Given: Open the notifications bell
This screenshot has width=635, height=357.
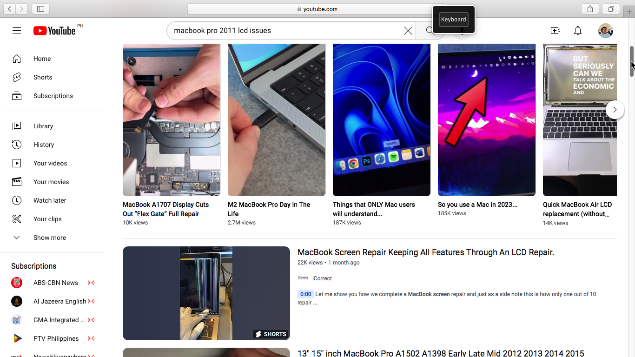Looking at the screenshot, I should pyautogui.click(x=577, y=31).
